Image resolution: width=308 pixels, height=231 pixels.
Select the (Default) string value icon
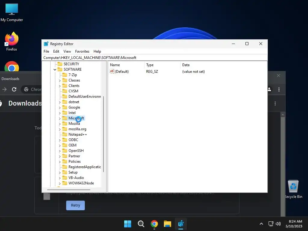[112, 72]
